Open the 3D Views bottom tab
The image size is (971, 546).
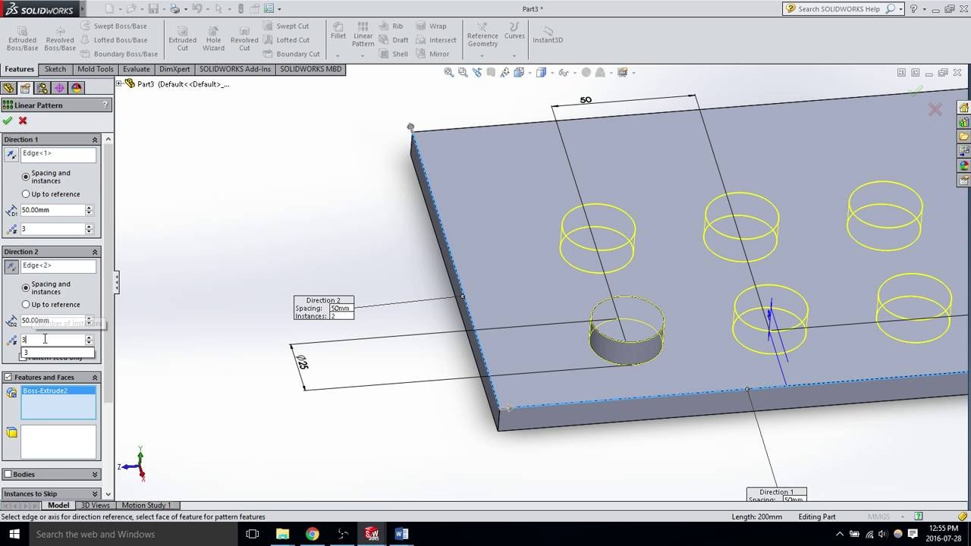(96, 505)
